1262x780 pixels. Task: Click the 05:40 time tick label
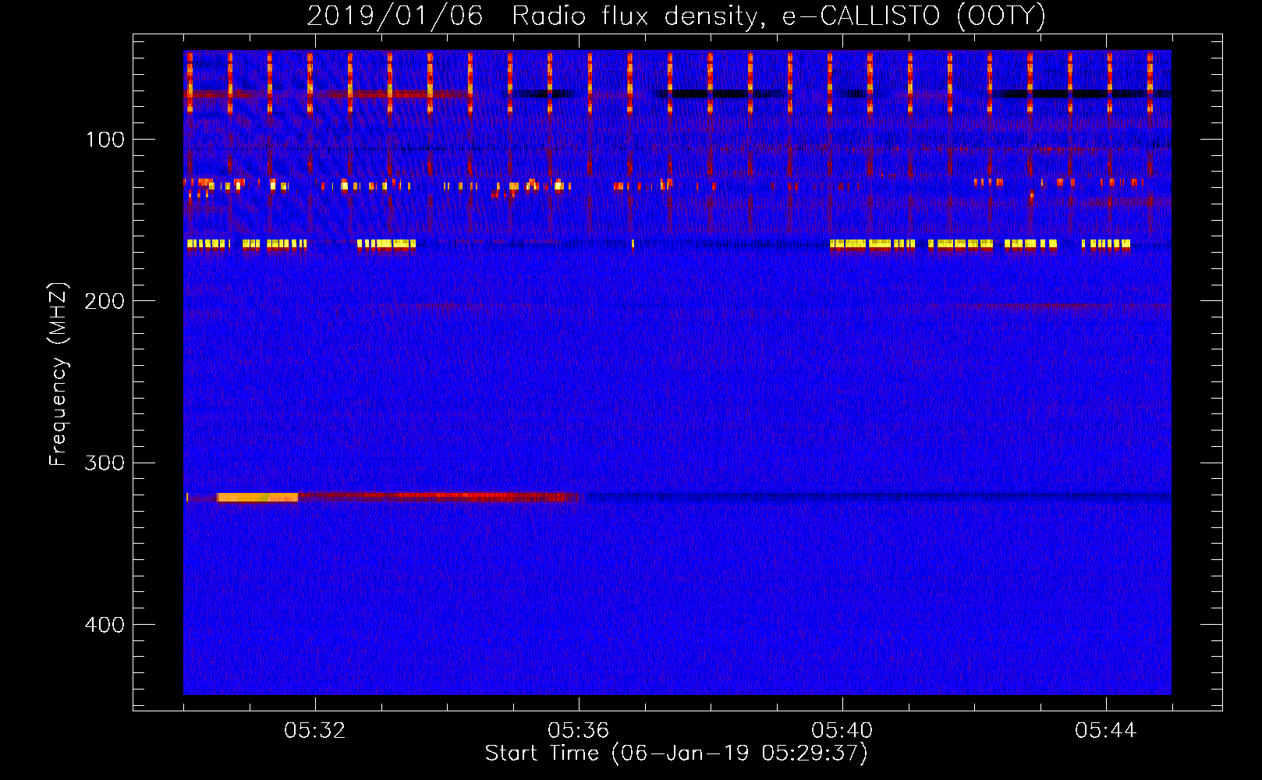(x=842, y=731)
